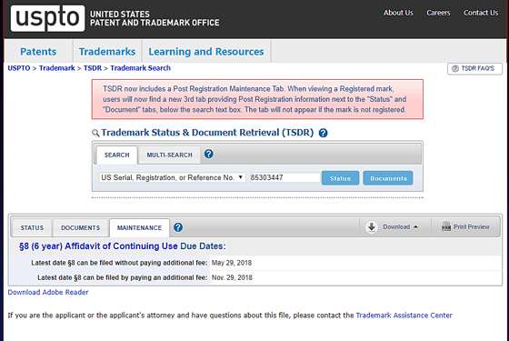Switch to the MULTI-SEARCH tab

[169, 155]
